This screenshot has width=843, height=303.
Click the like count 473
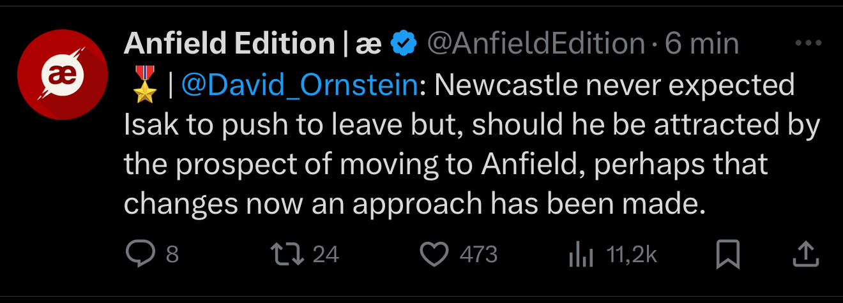point(478,255)
